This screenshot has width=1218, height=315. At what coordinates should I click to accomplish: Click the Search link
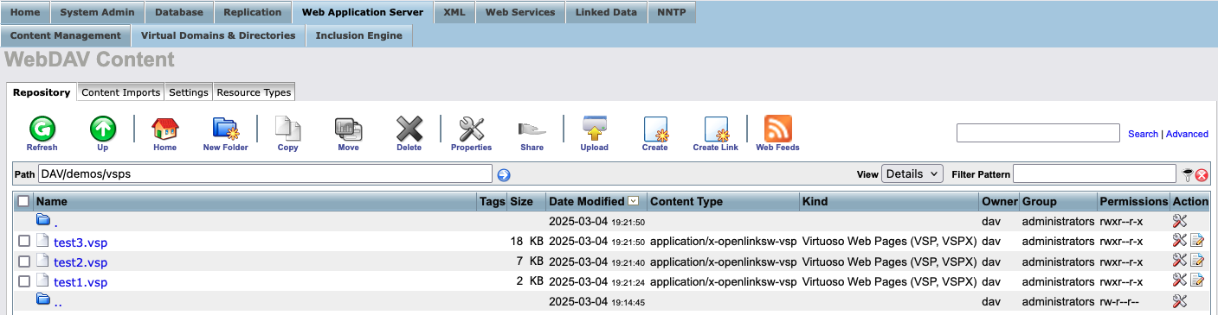tap(1143, 134)
